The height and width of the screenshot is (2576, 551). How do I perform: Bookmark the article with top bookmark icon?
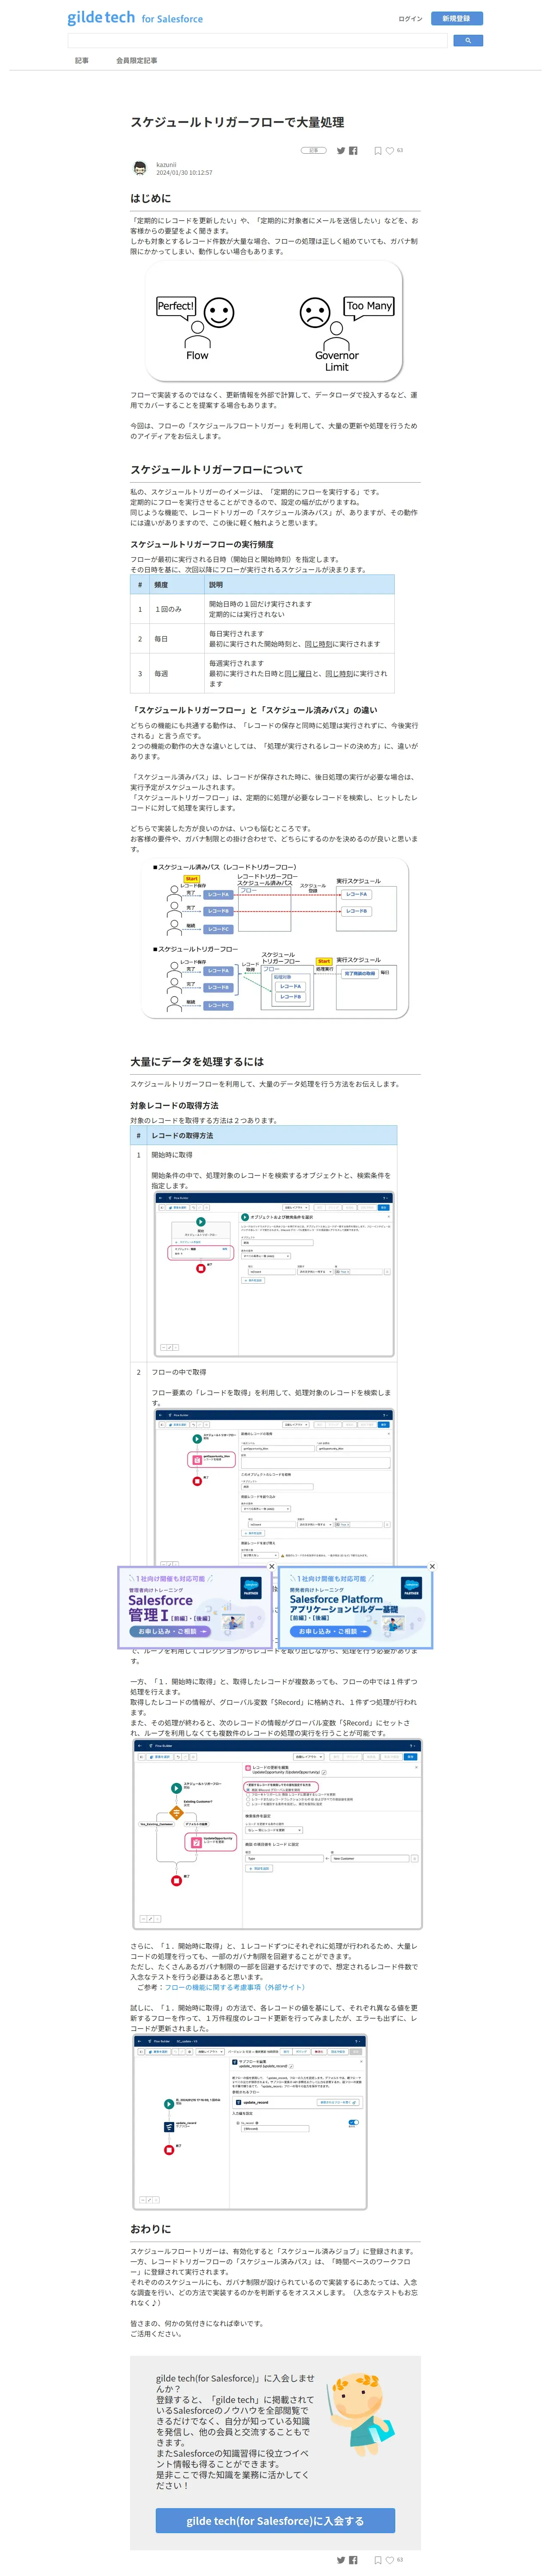click(x=378, y=151)
